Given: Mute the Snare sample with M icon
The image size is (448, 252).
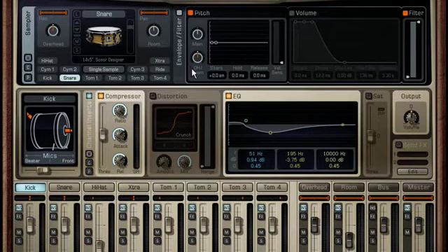Looking at the screenshot, I should point(77,41).
